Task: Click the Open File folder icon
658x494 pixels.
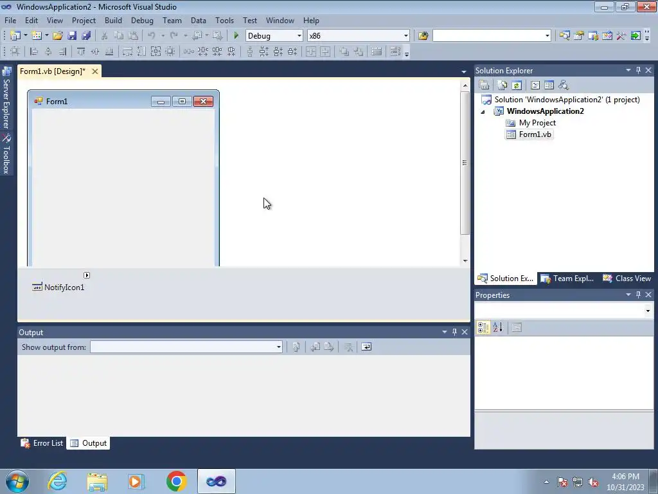Action: 57,36
